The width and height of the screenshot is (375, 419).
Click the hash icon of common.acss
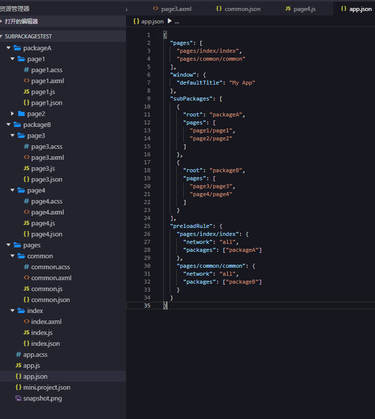pos(26,267)
